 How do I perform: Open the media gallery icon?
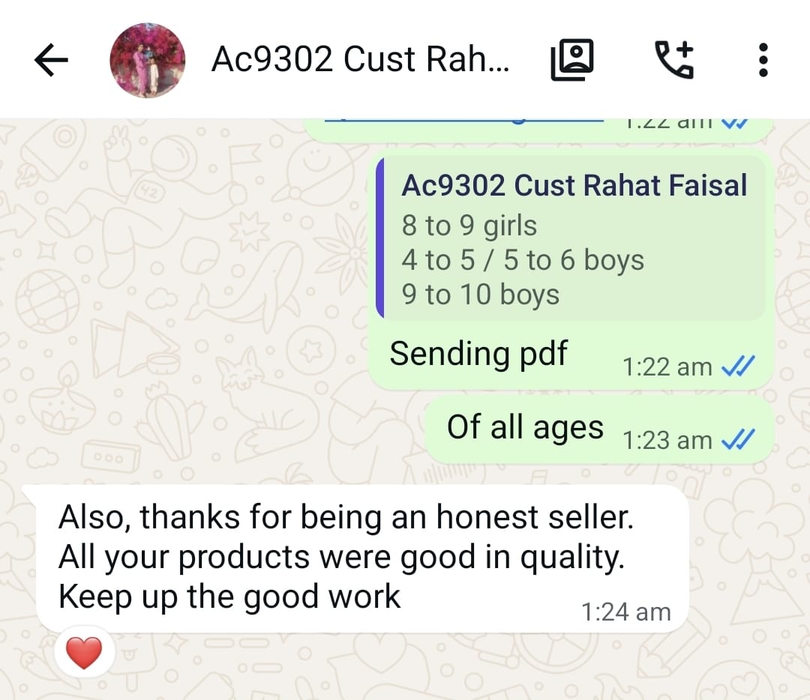point(571,60)
